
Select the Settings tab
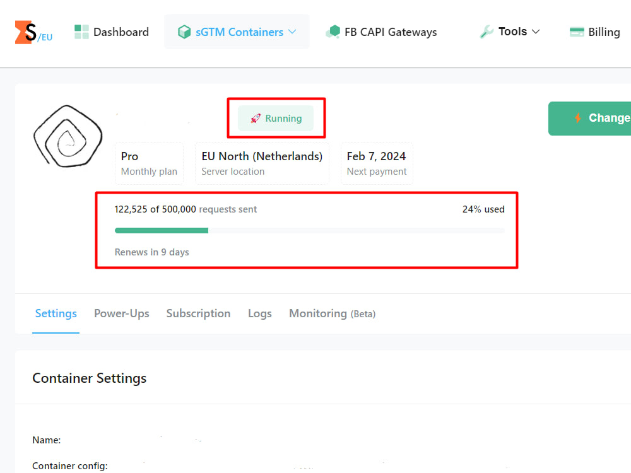pyautogui.click(x=56, y=313)
